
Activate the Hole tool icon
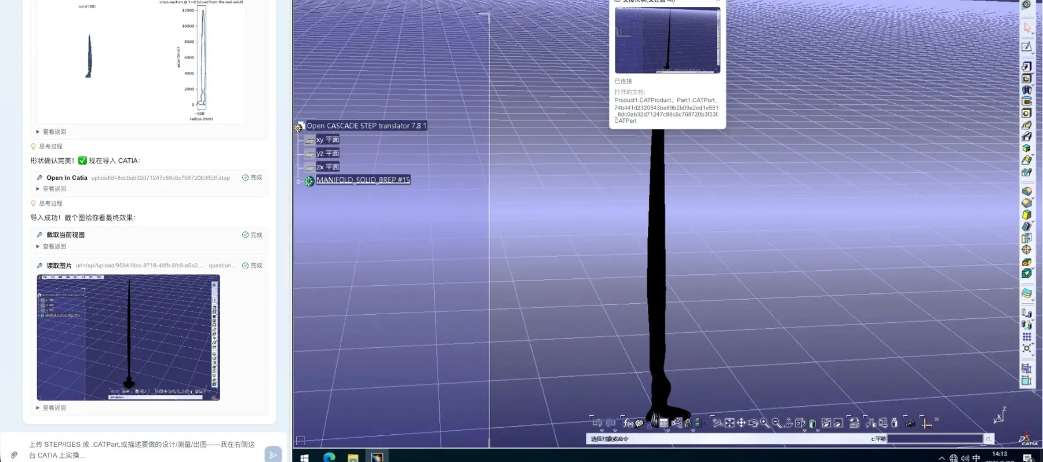click(1026, 113)
